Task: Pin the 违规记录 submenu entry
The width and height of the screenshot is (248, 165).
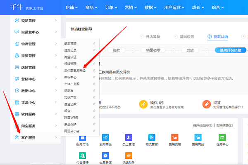Action: pos(94,50)
